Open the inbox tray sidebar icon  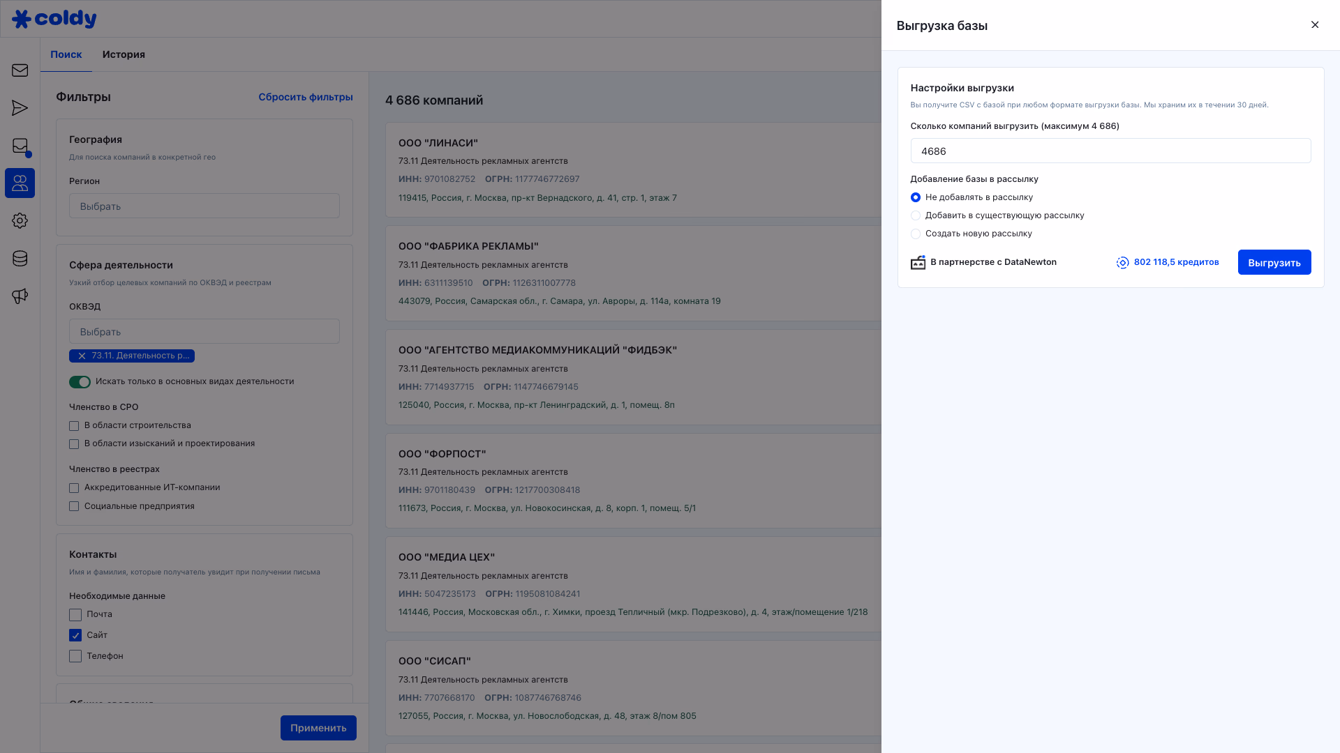pyautogui.click(x=20, y=146)
